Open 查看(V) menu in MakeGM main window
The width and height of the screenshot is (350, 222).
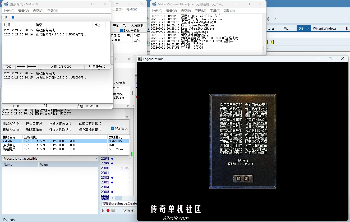pos(172,11)
